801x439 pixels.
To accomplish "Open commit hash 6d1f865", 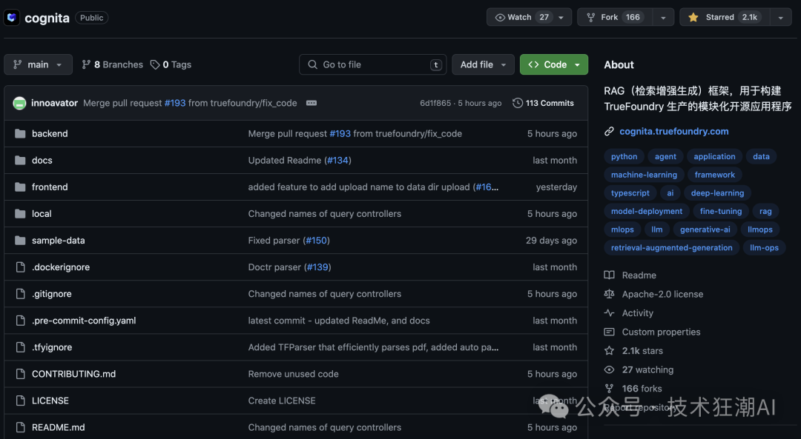I will [x=435, y=103].
